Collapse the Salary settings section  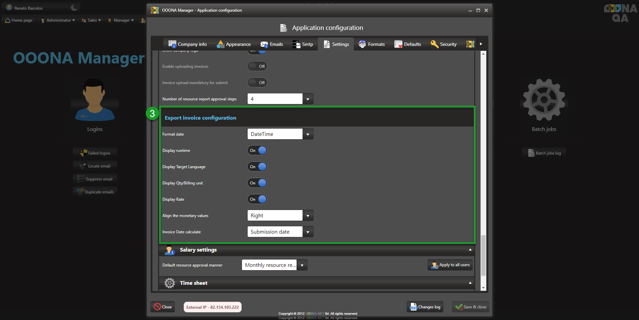470,250
